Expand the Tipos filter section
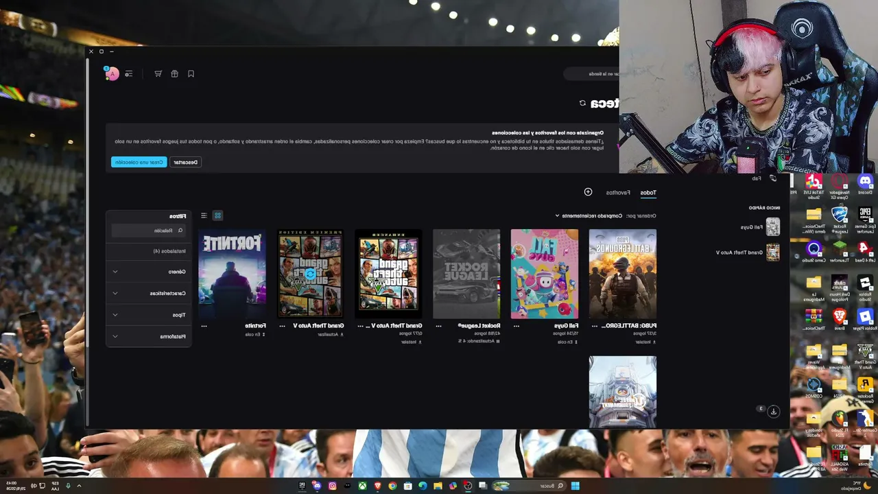 pos(149,315)
